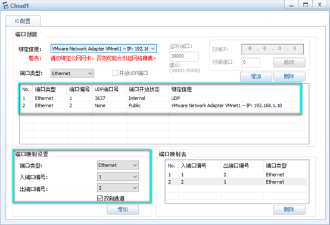This screenshot has width=330, height=225.
Task: Click the 对端IP address field
Action: (x=272, y=49)
